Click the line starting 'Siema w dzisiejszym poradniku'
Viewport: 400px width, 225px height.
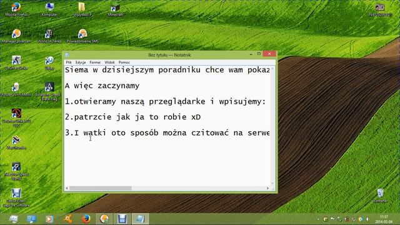pos(167,70)
